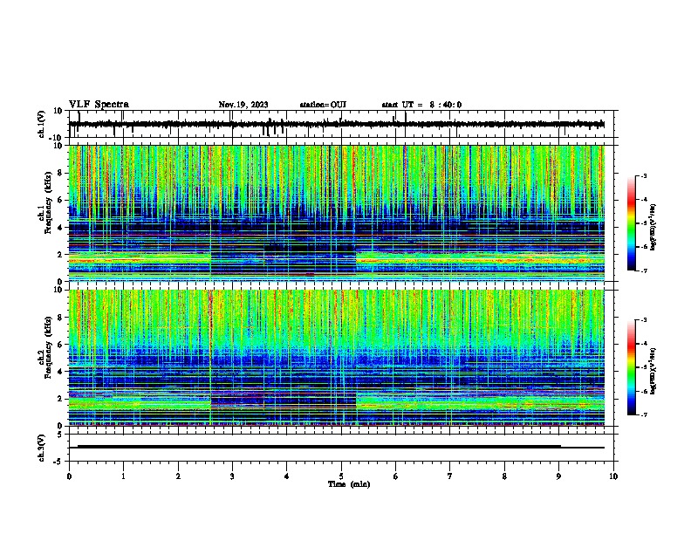Click the ch.2 color bar log(PSD) label
Image resolution: width=691 pixels, height=534 pixels.
653,371
